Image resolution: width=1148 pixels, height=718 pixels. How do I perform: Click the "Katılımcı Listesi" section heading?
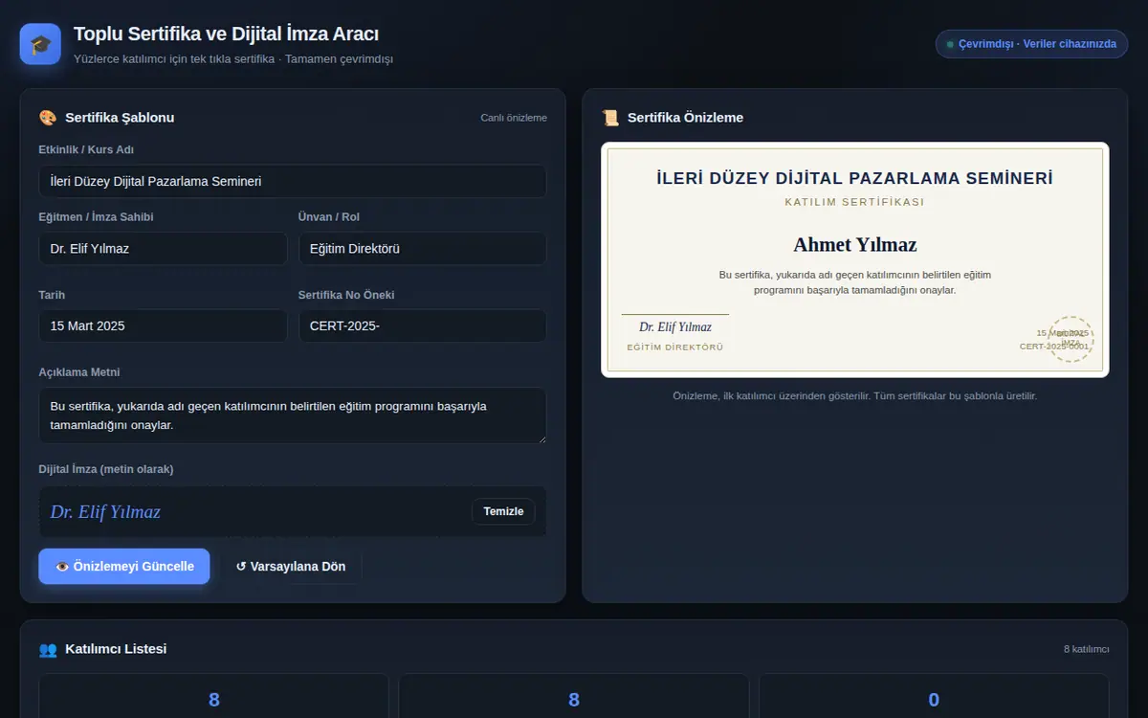[116, 649]
